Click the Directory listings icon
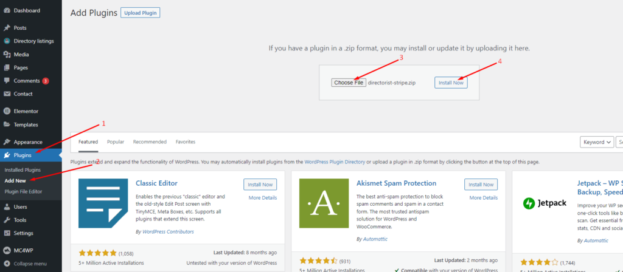The height and width of the screenshot is (272, 623). pos(7,41)
